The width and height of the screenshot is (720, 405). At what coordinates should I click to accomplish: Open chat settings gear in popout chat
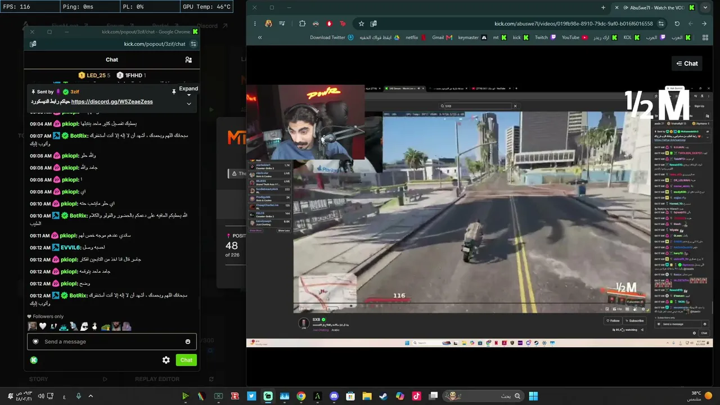point(166,360)
